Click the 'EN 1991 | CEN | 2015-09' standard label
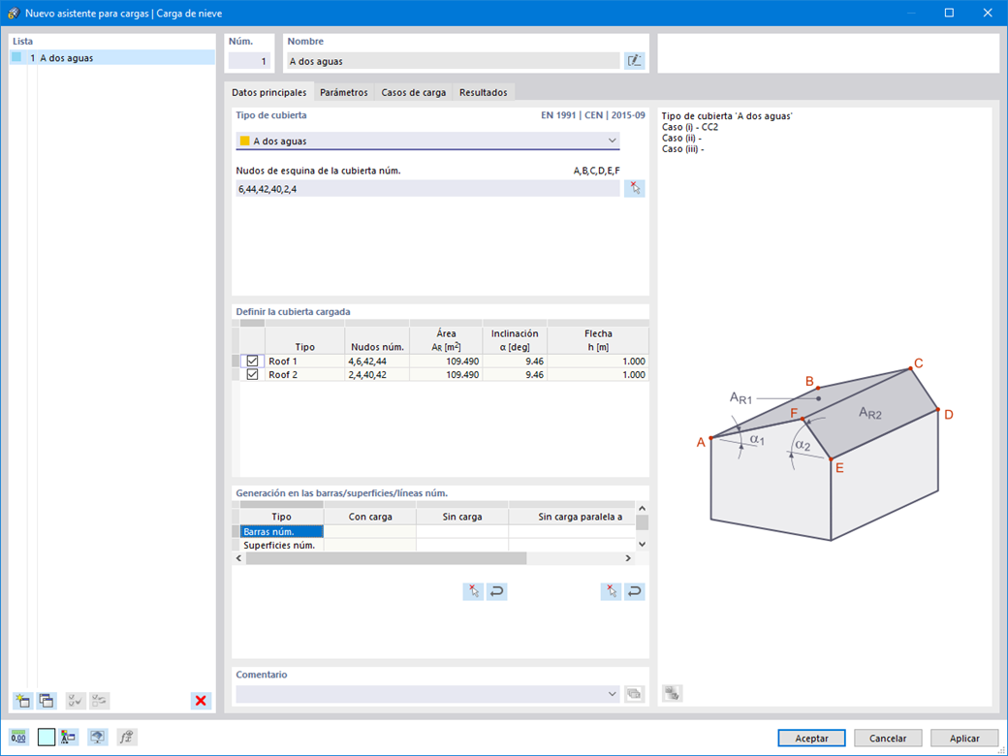This screenshot has width=1008, height=756. pos(593,115)
